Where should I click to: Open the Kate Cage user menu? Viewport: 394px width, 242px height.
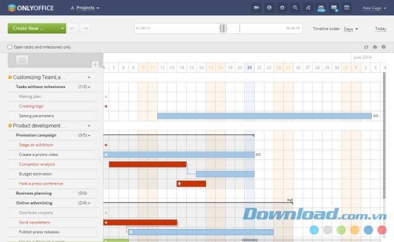374,8
